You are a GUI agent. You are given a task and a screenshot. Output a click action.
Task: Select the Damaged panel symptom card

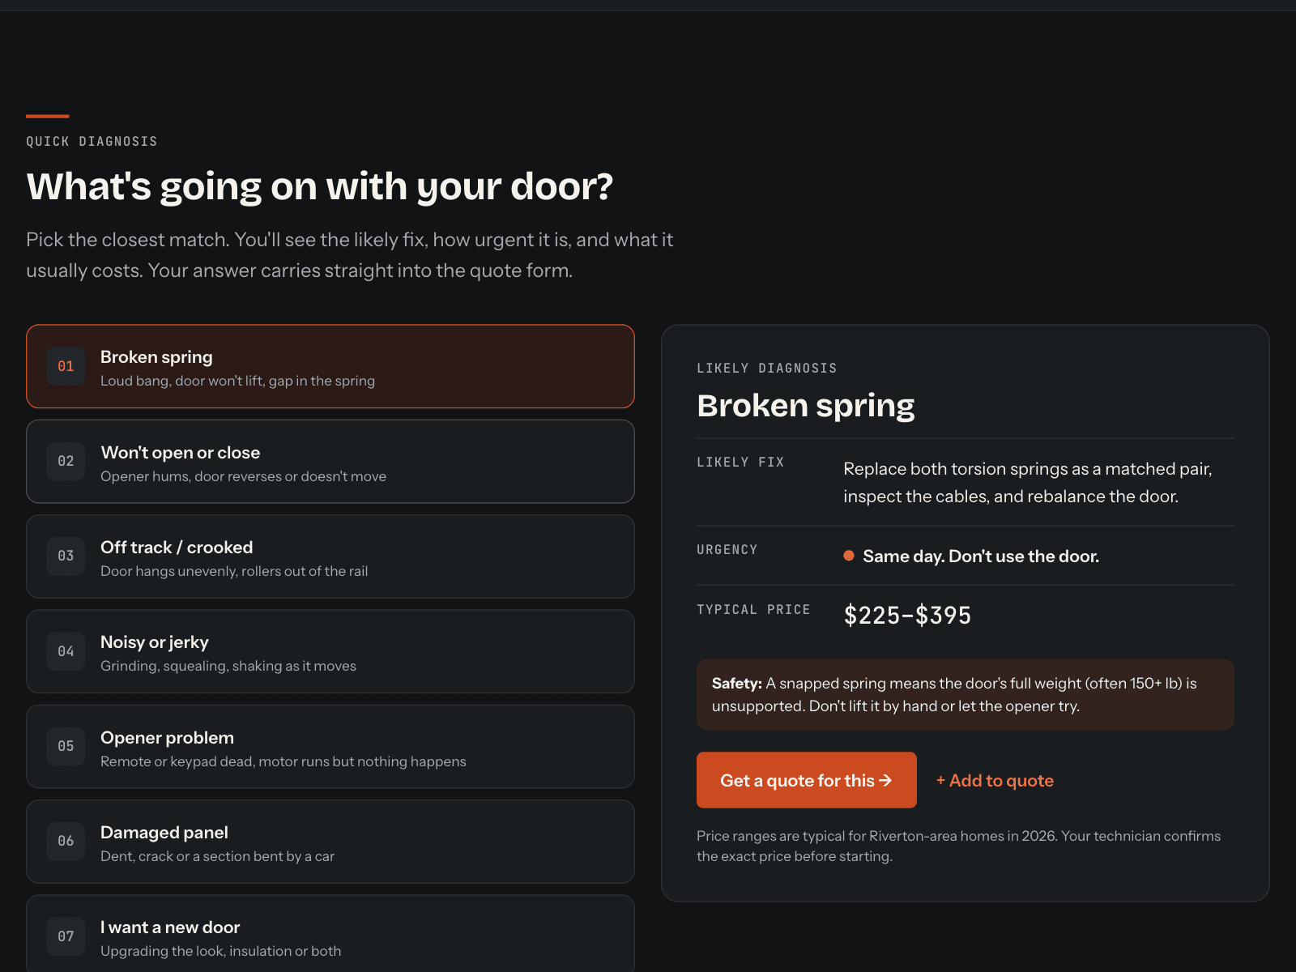click(x=330, y=842)
